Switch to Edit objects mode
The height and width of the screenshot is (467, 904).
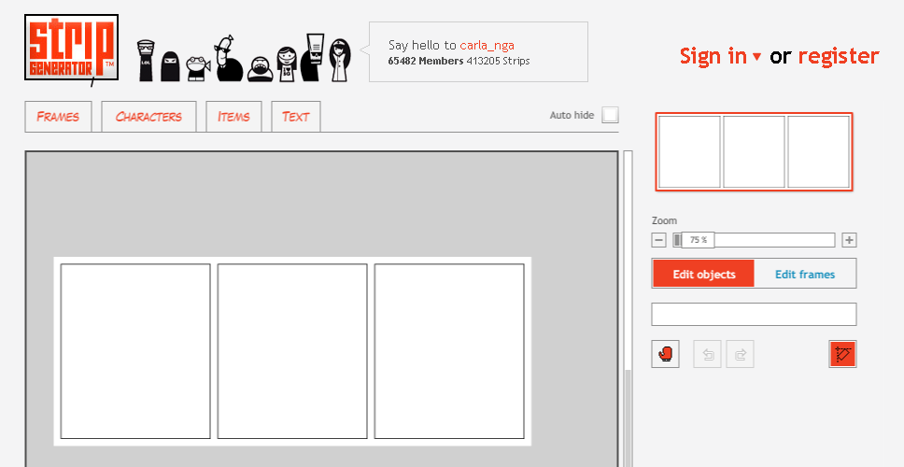tap(703, 274)
